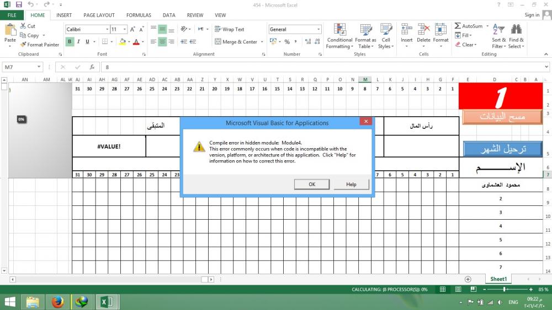Toggle Wrap Text for the cell
The width and height of the screenshot is (552, 310).
(229, 29)
